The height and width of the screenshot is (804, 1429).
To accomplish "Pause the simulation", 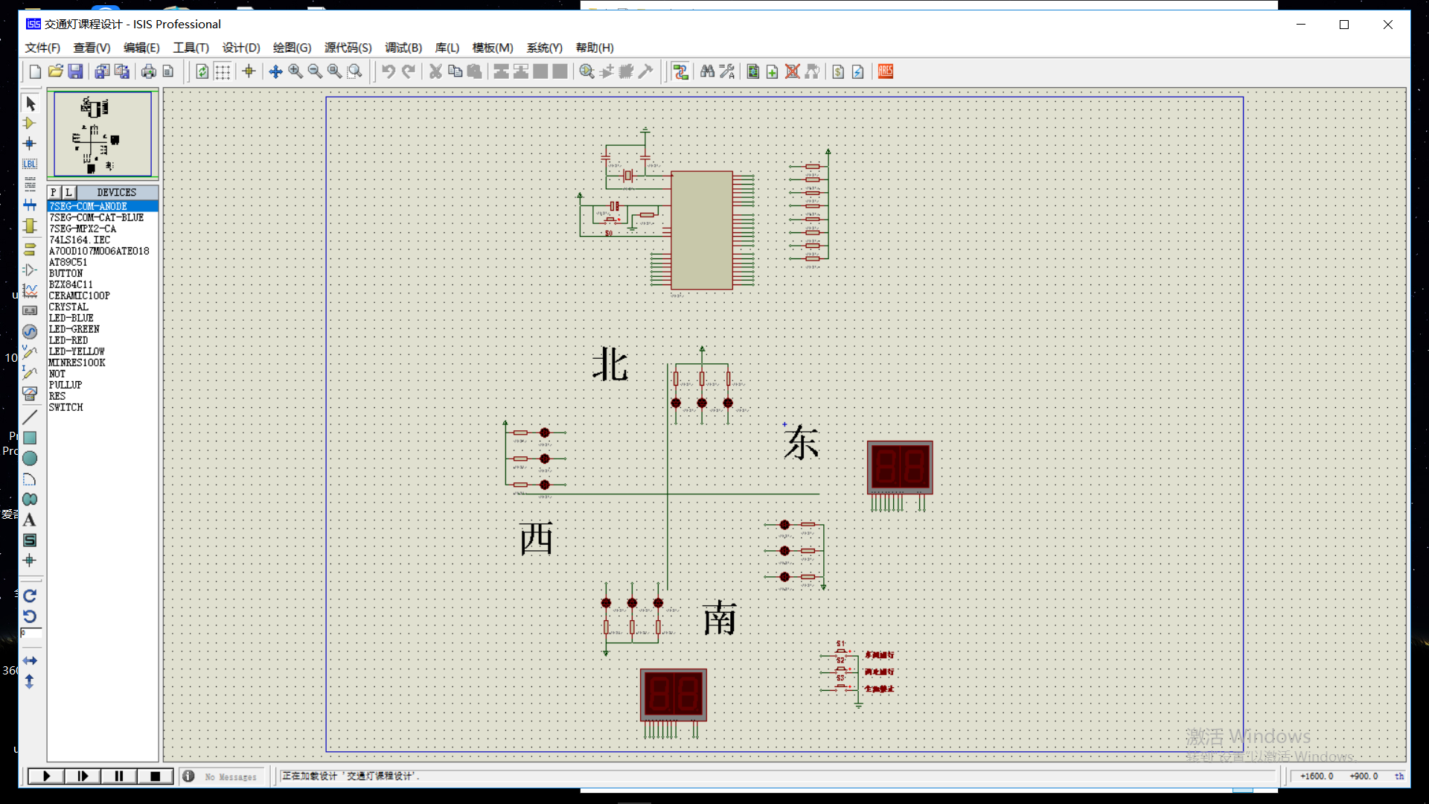I will [119, 776].
